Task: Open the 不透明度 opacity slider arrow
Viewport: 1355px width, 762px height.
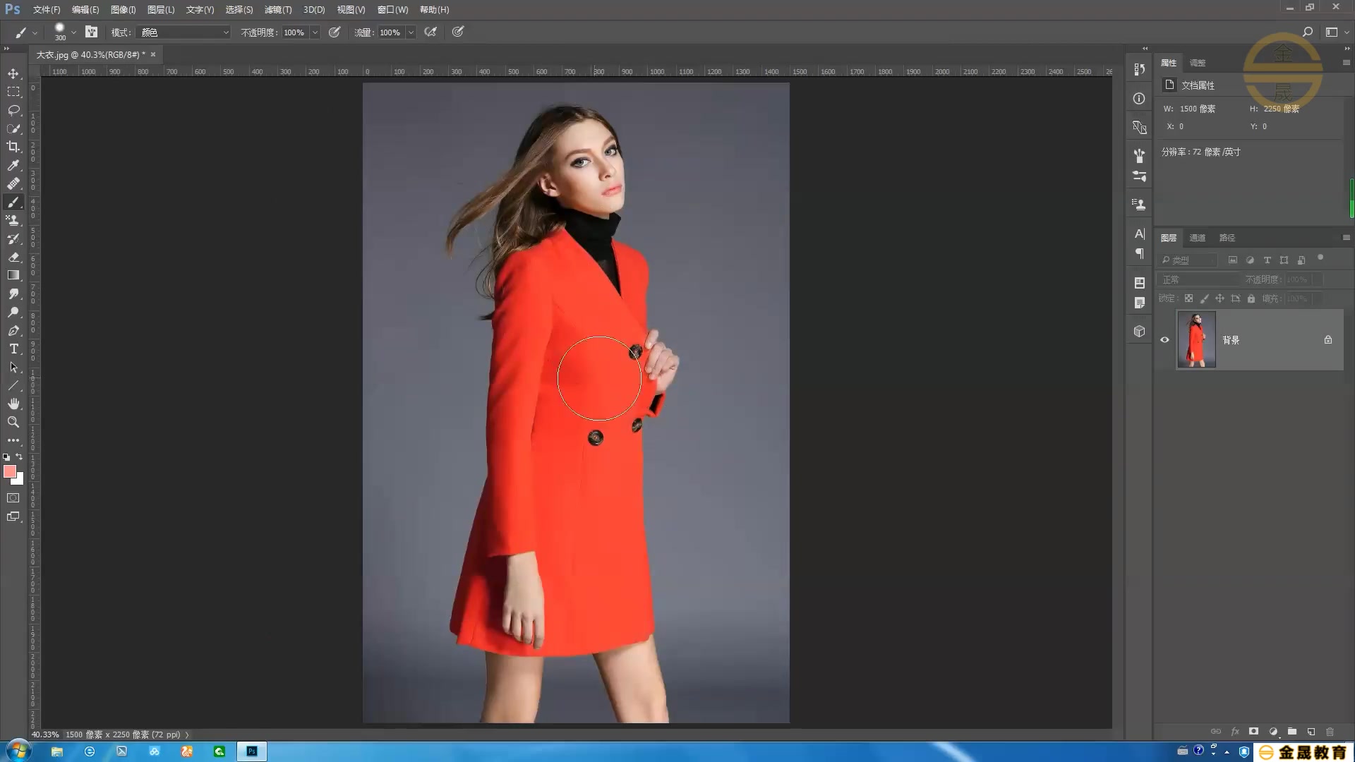Action: (315, 32)
